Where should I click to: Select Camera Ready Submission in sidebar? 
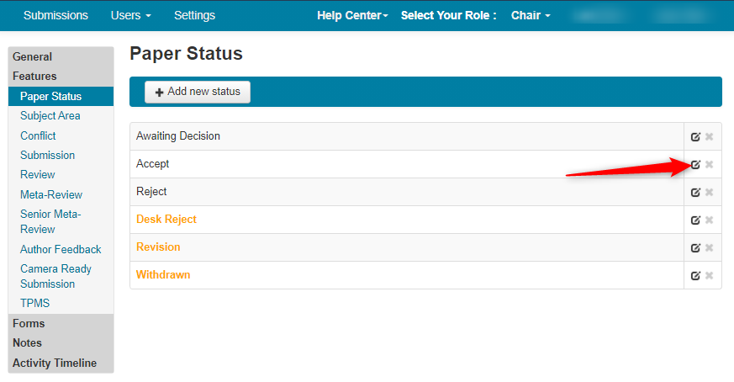pyautogui.click(x=55, y=276)
